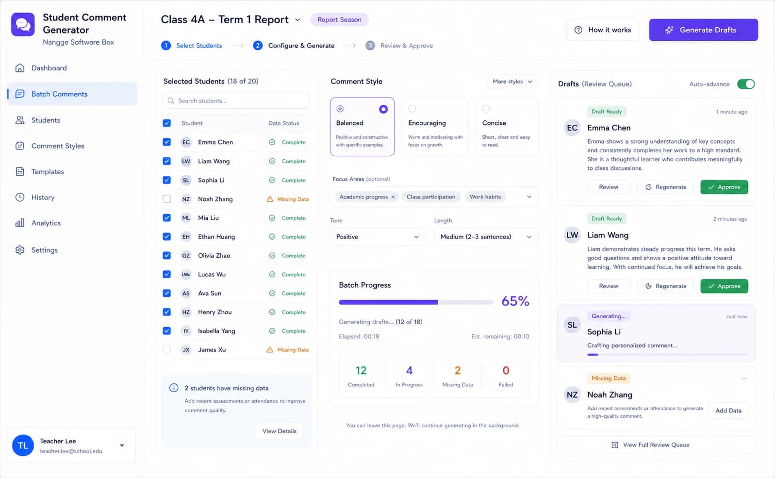This screenshot has height=478, width=775.
Task: Open the Dashboard home icon
Action: point(20,68)
